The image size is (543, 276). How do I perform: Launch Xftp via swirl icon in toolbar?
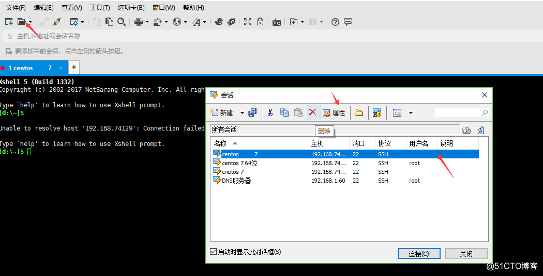219,22
